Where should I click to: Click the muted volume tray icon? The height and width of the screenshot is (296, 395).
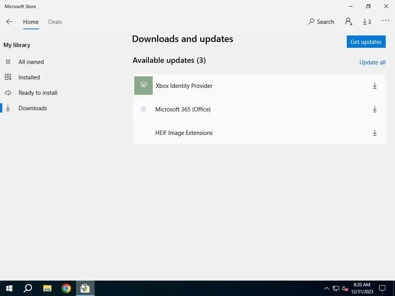coord(345,288)
